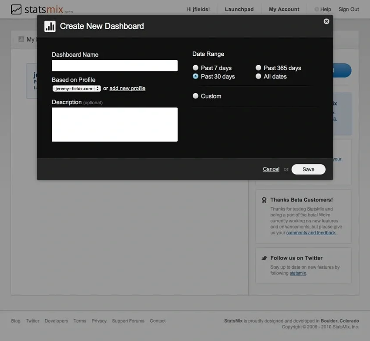The width and height of the screenshot is (370, 341).
Task: Enable the Custom date range option
Action: coord(196,96)
